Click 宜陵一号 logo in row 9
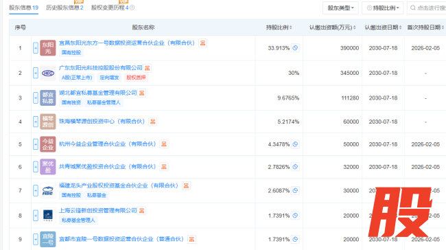The width and height of the screenshot is (446, 250). tap(48, 239)
